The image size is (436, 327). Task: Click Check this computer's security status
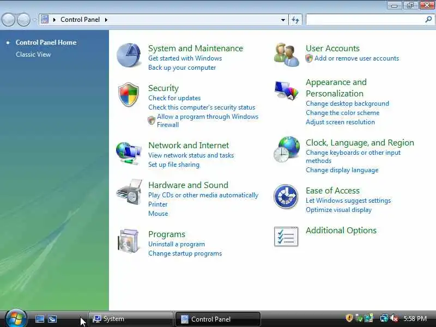tap(202, 107)
